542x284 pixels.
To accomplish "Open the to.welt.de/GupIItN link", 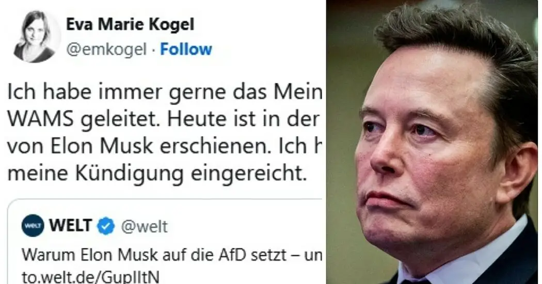I will [x=90, y=276].
